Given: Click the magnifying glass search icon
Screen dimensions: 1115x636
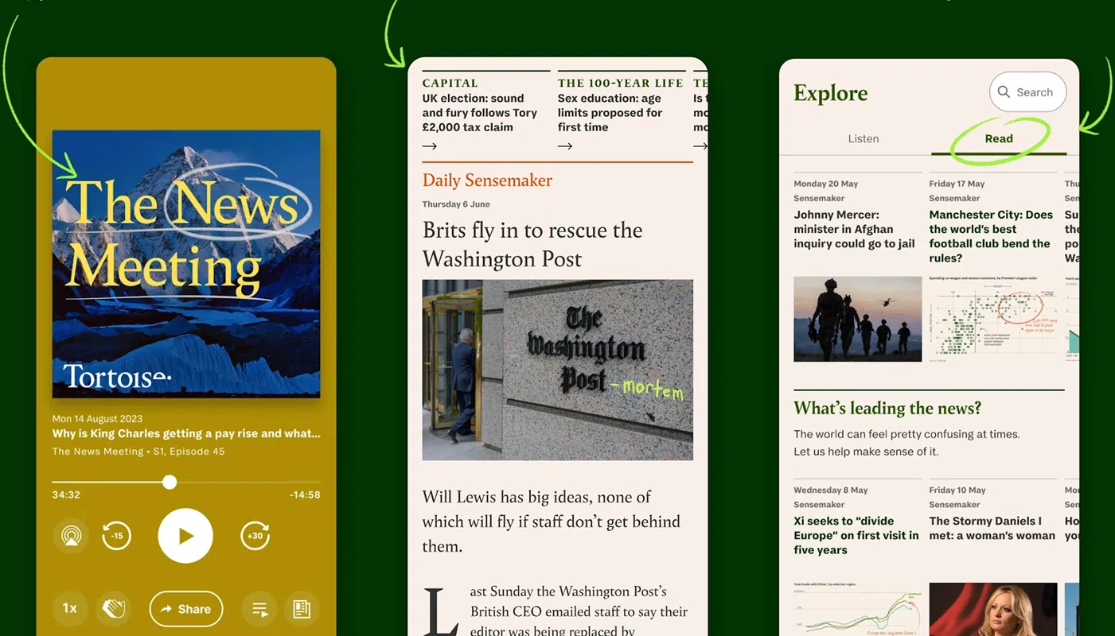Looking at the screenshot, I should tap(1004, 92).
